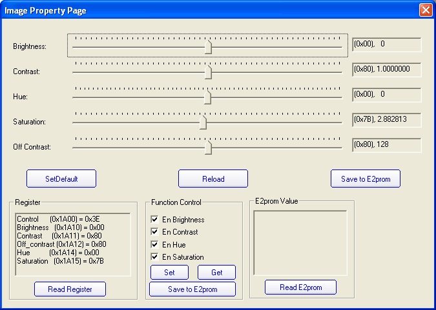Click the Brightness value field
This screenshot has height=310, width=436.
(386, 44)
